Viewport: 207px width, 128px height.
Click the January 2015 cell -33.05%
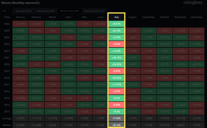(x=20, y=98)
